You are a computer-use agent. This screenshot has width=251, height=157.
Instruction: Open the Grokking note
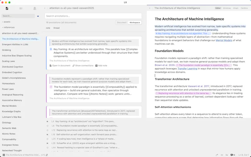tap(6, 50)
